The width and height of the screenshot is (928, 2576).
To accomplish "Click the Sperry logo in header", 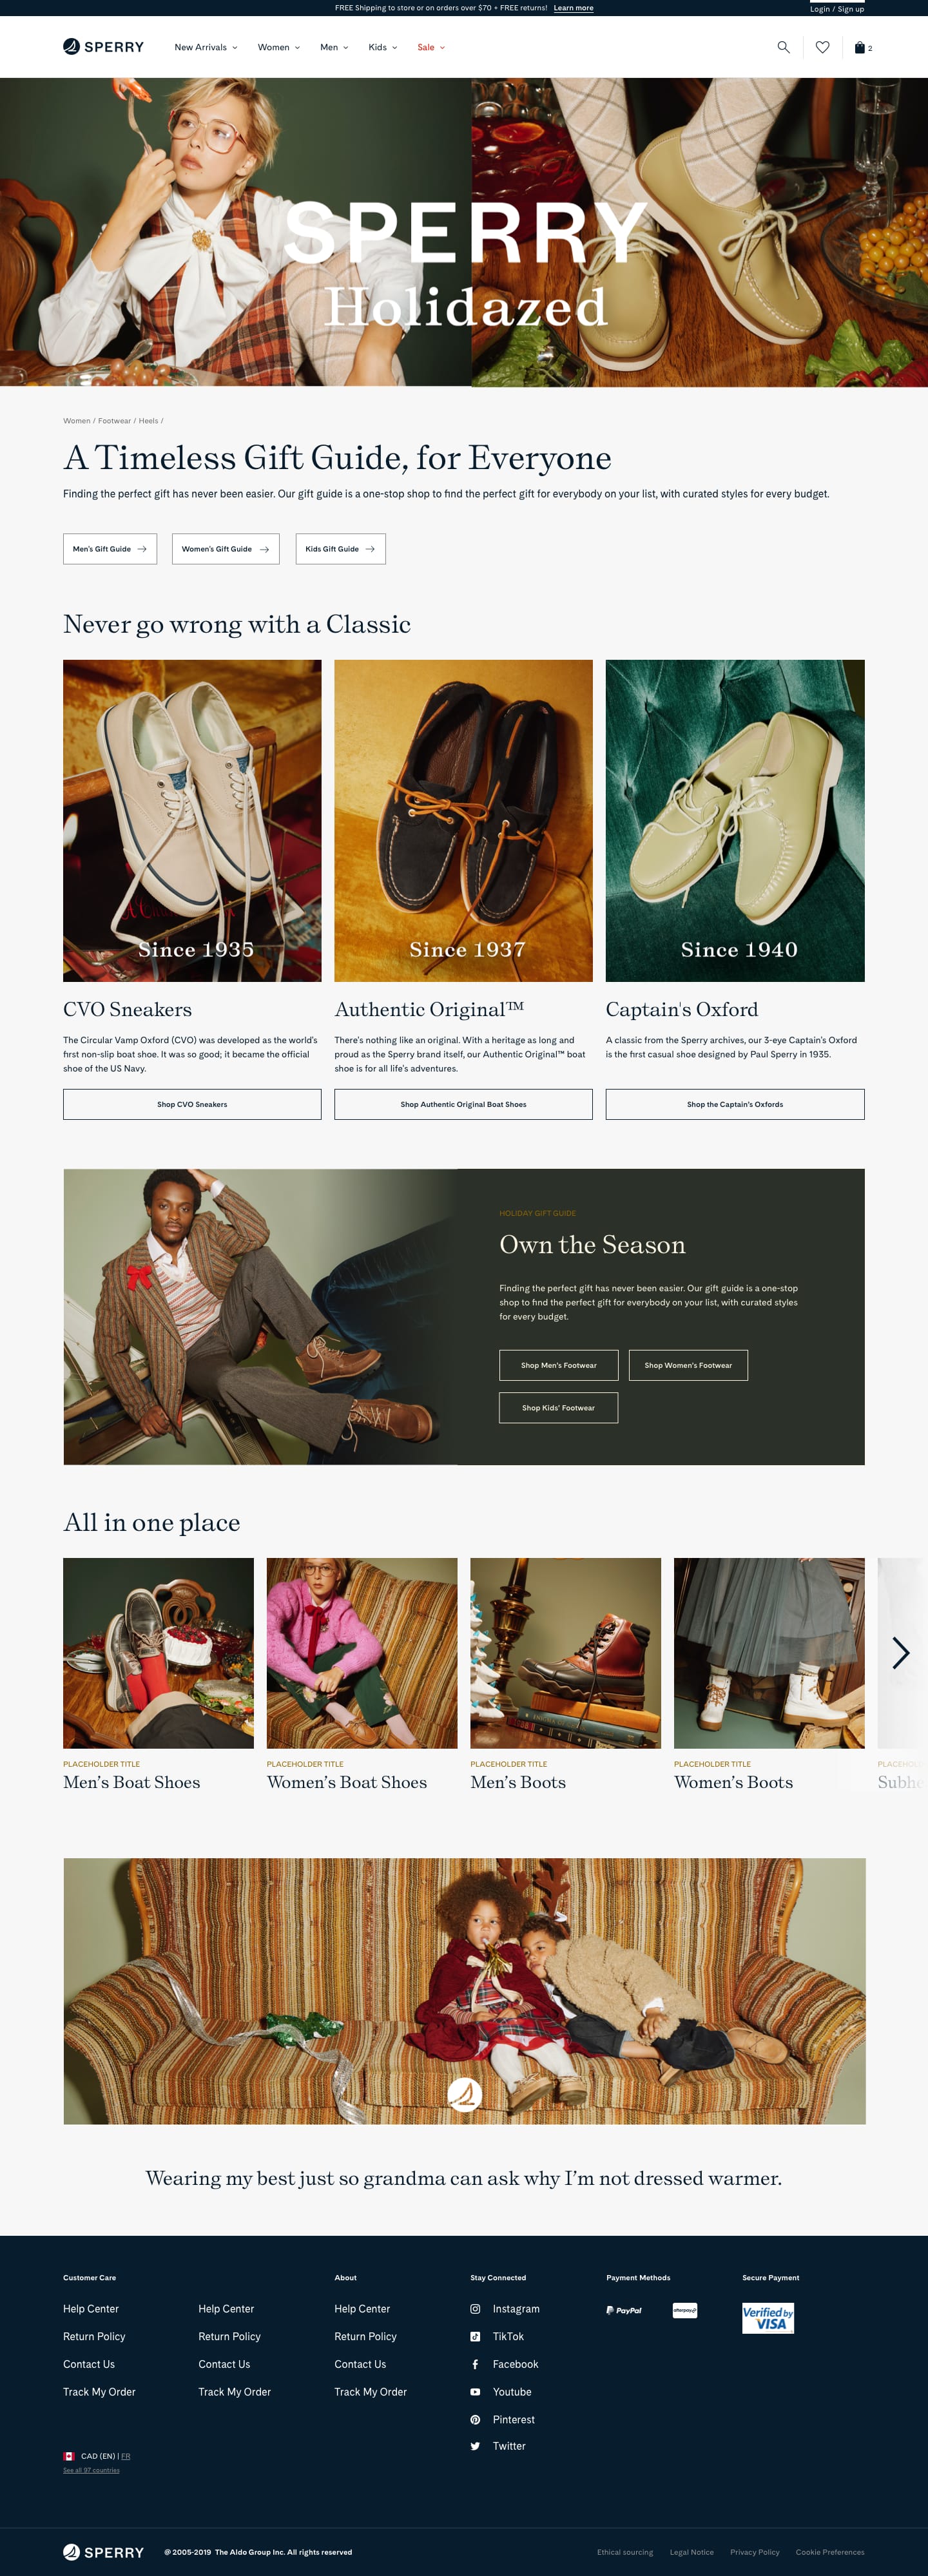I will 103,47.
